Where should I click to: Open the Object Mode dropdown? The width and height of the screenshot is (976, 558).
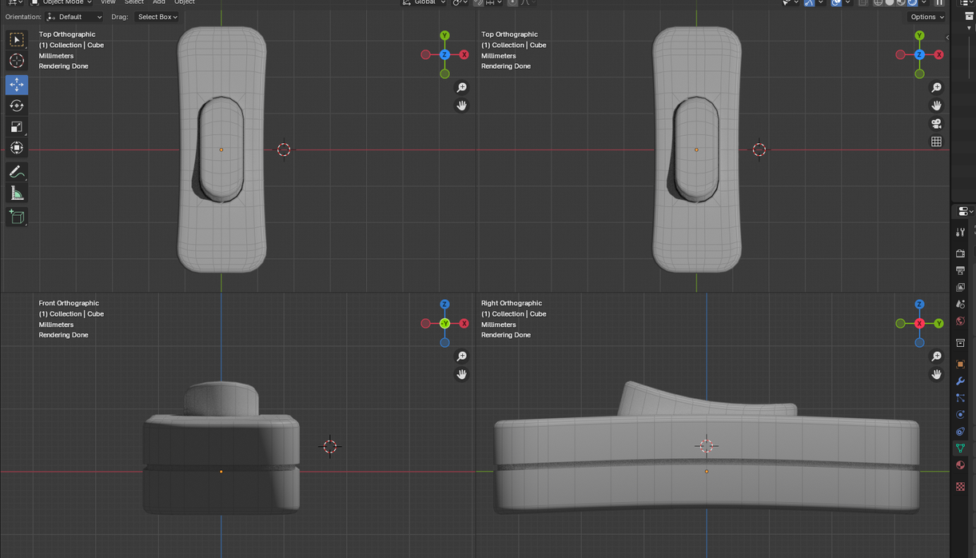pos(61,2)
